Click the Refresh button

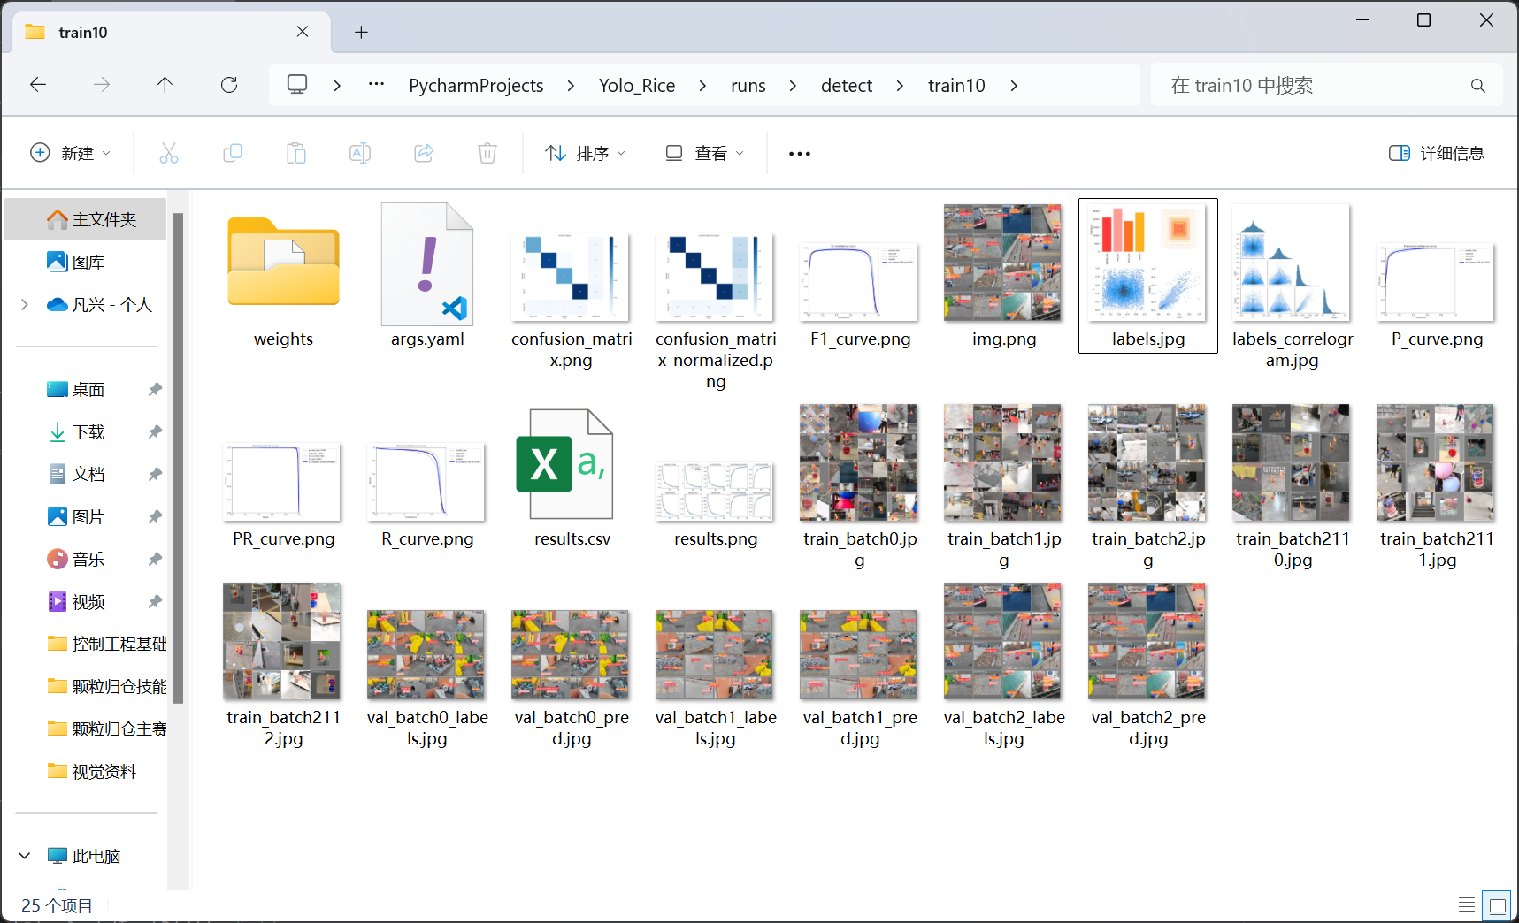[229, 85]
